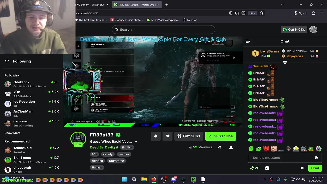Open recommended channel chessbrah
Viewport: 327px width, 184px height.
coord(32,169)
